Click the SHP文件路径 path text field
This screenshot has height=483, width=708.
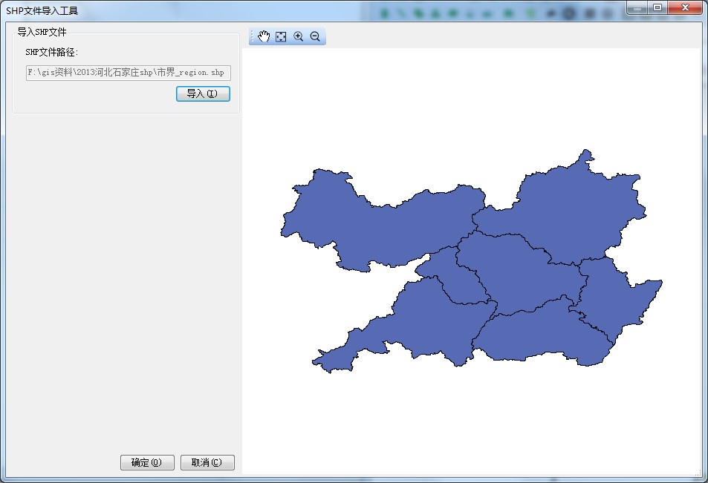click(x=129, y=73)
